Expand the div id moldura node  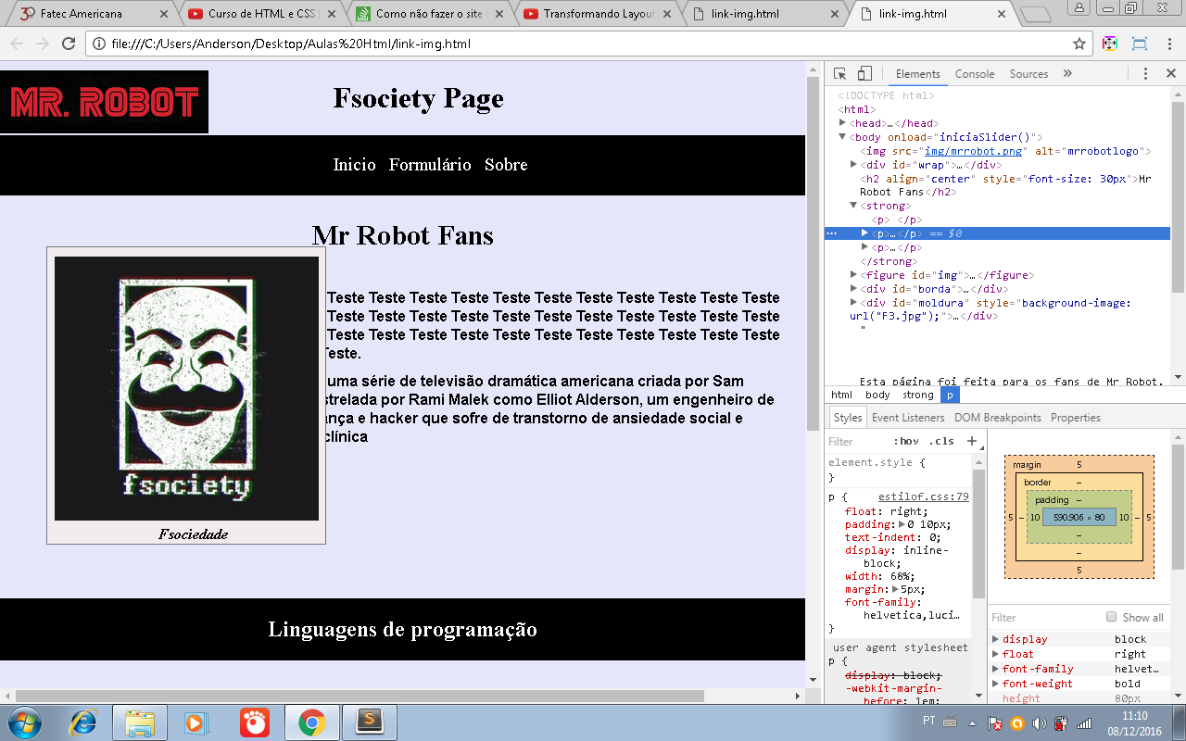click(853, 303)
